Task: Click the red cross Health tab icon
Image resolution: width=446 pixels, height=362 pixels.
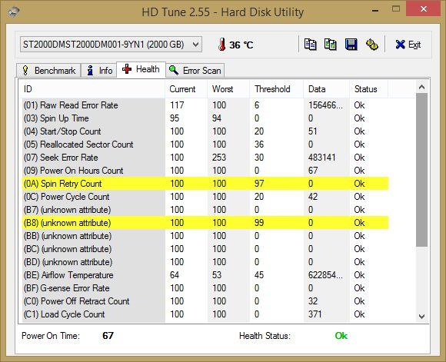Action: [x=127, y=69]
